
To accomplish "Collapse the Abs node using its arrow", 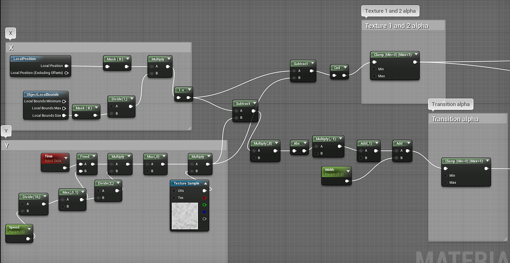I will point(305,144).
